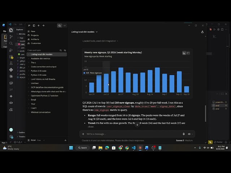Open the Manage gear in VS Code

(11, 137)
